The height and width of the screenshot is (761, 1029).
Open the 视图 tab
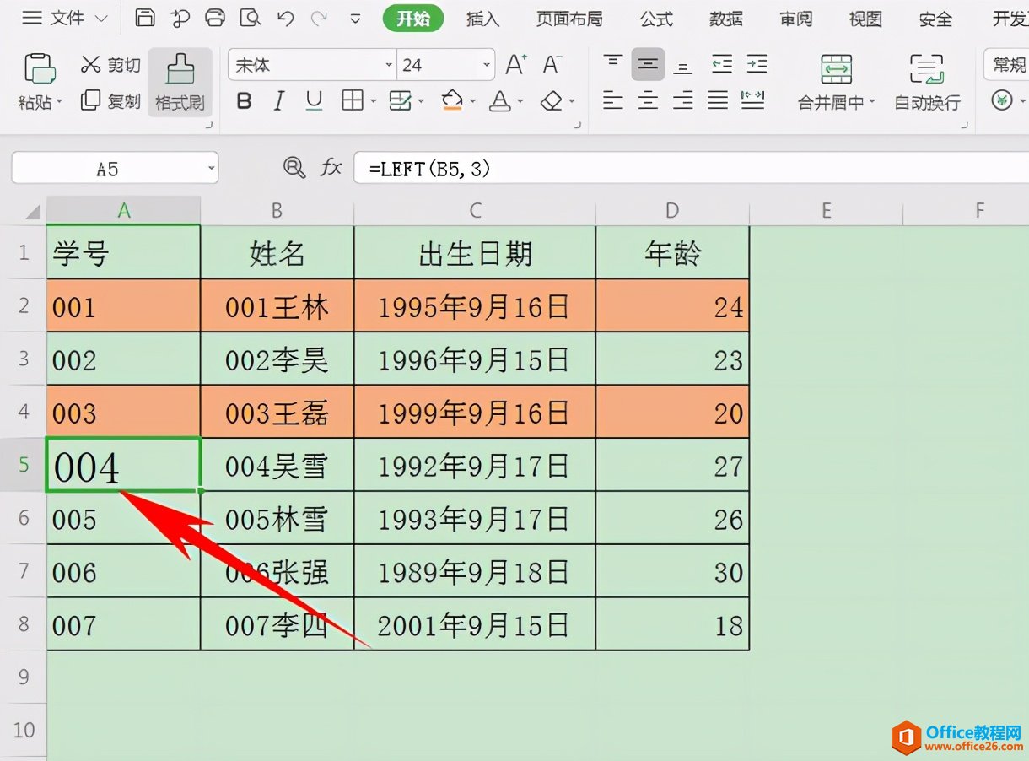point(865,19)
